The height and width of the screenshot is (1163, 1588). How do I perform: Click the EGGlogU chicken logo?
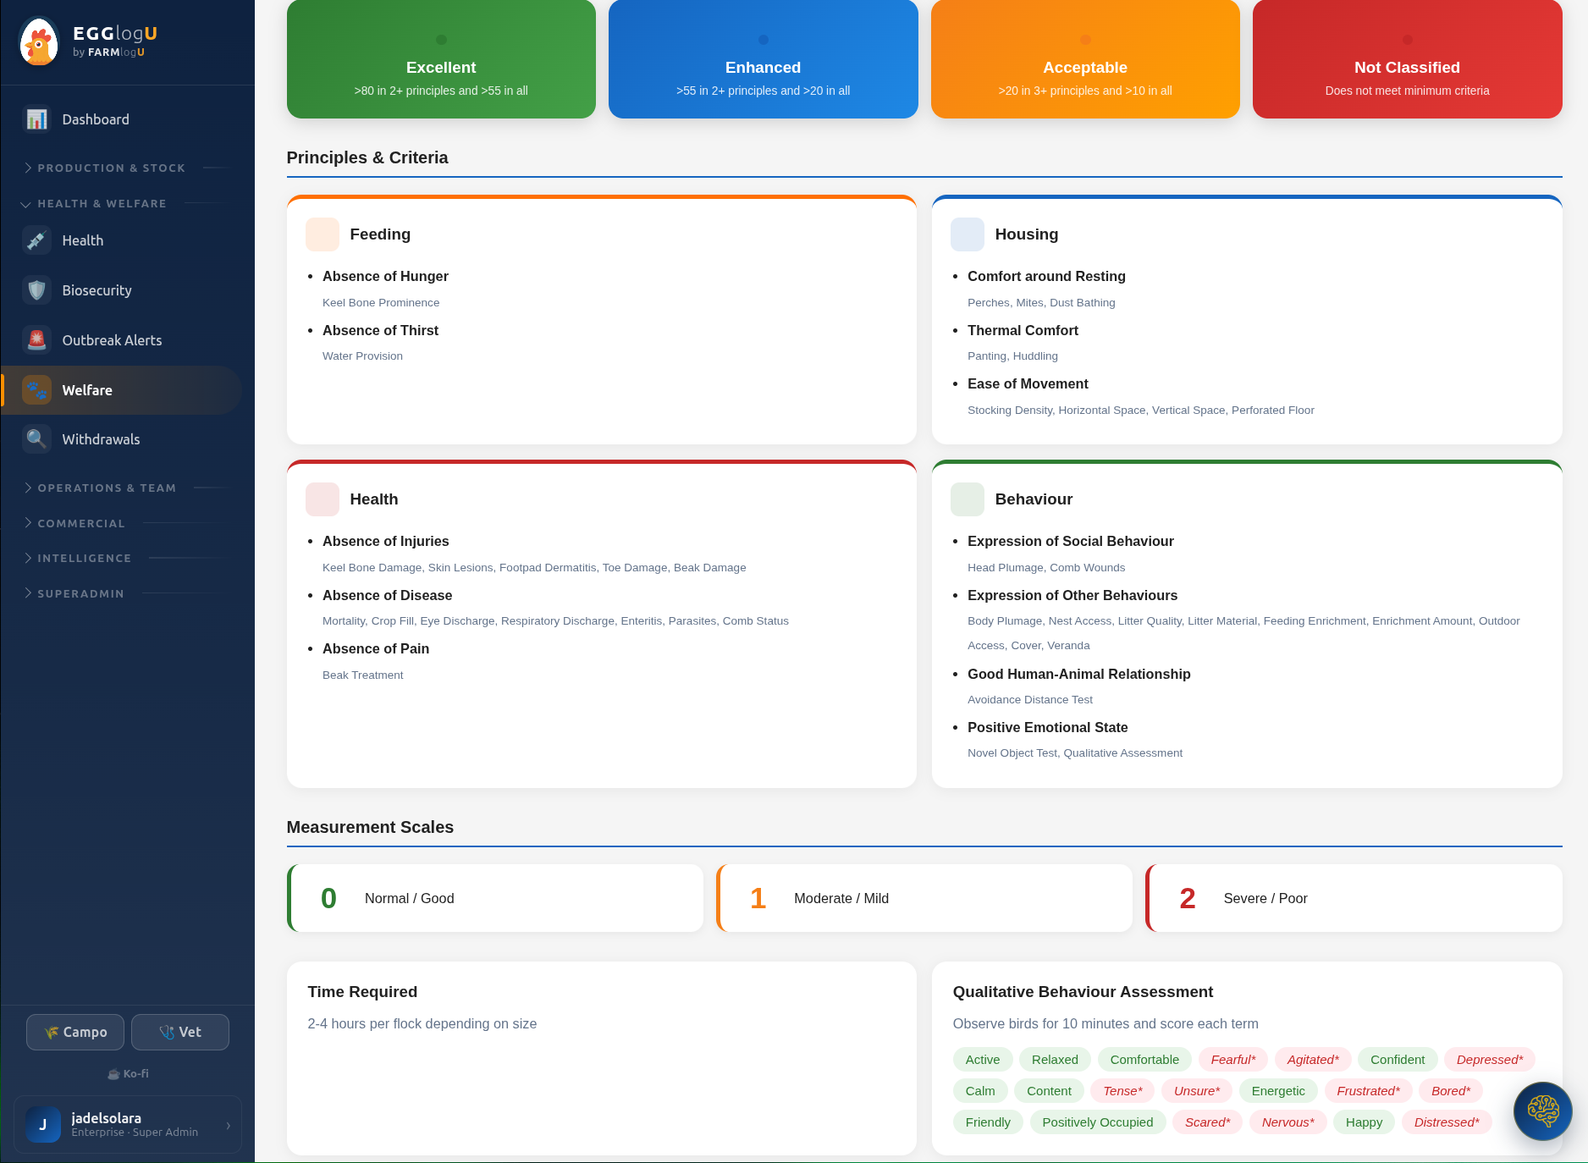39,42
